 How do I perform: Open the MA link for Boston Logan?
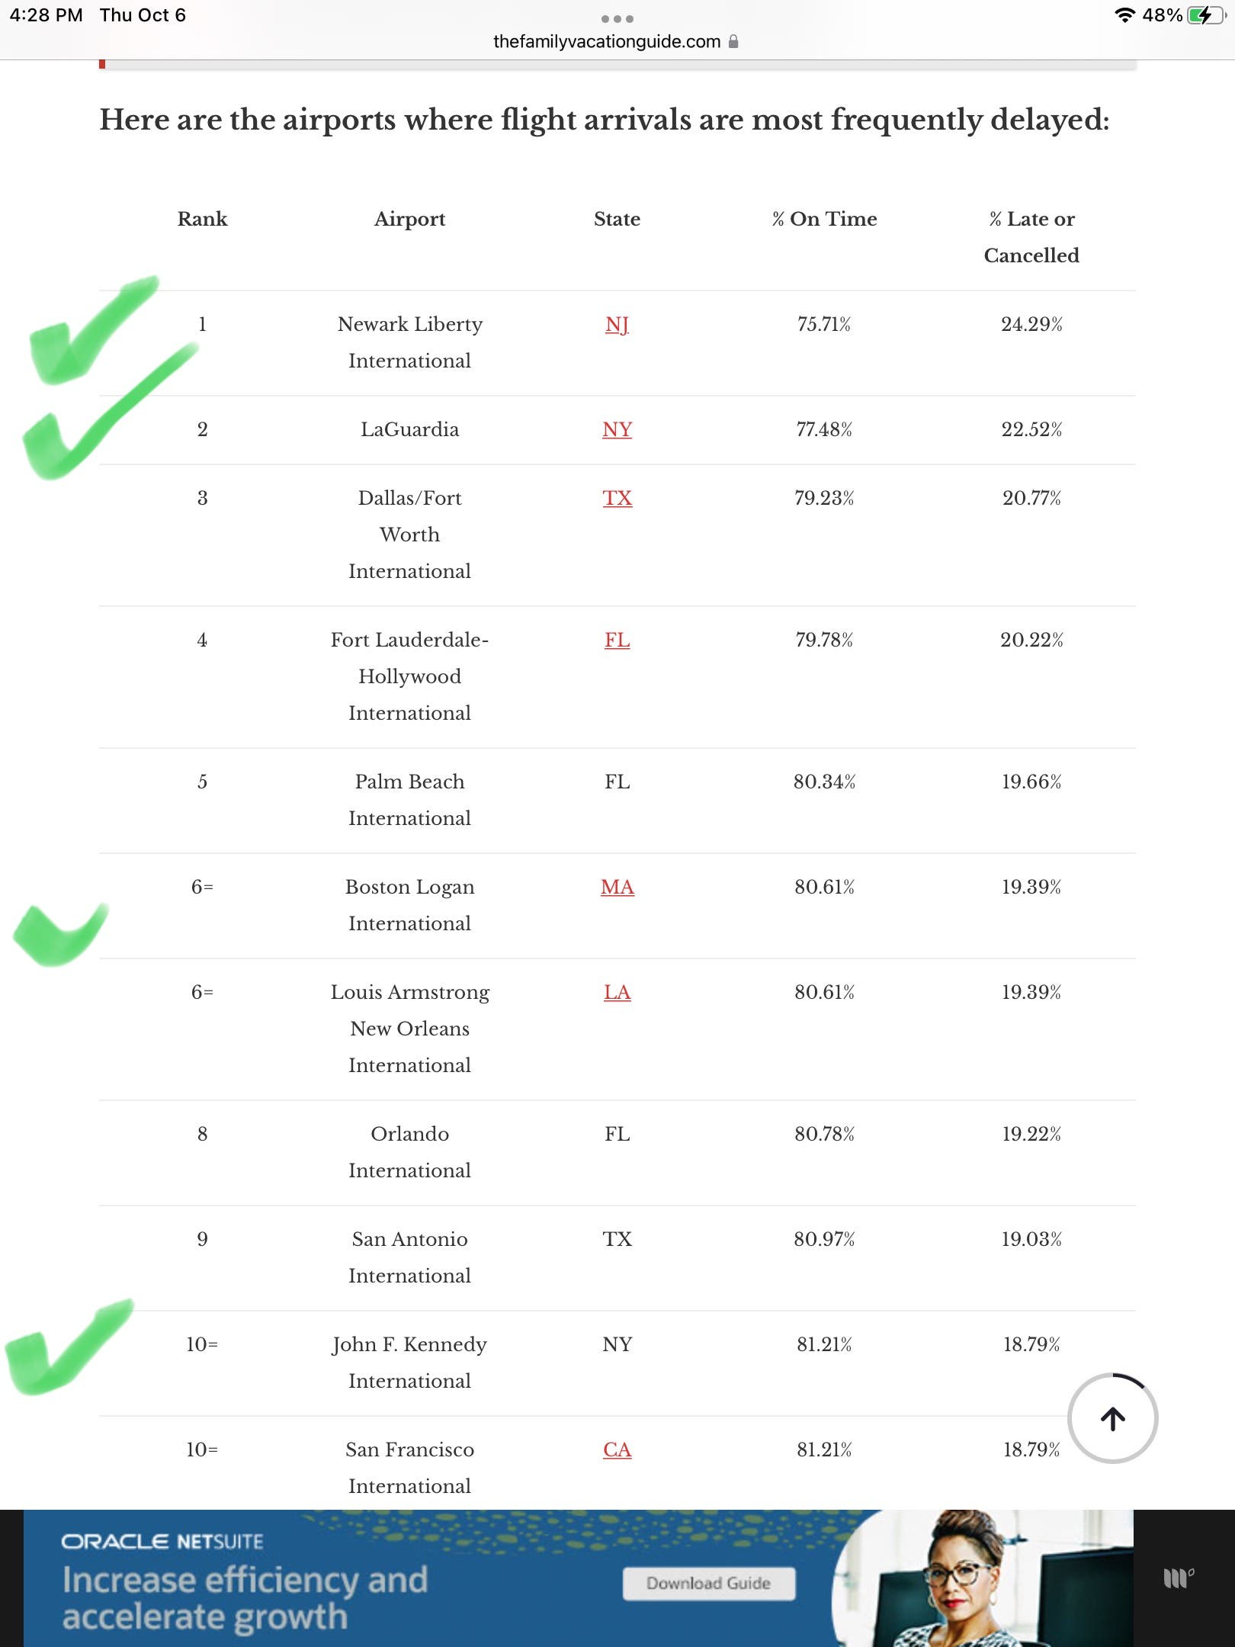click(x=617, y=887)
